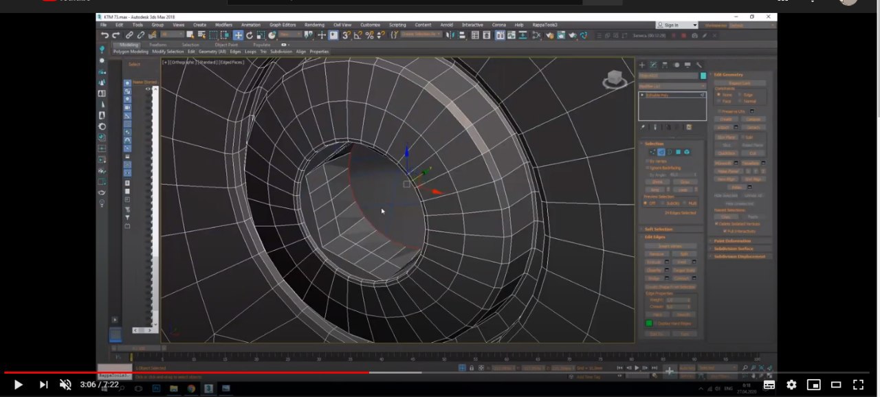Choose the Edge constraint radio button
Image resolution: width=880 pixels, height=397 pixels.
[x=740, y=95]
